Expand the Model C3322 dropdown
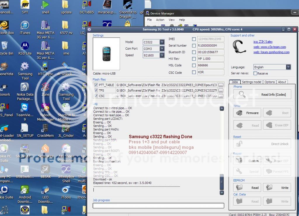This screenshot has height=216, width=299. [162, 42]
